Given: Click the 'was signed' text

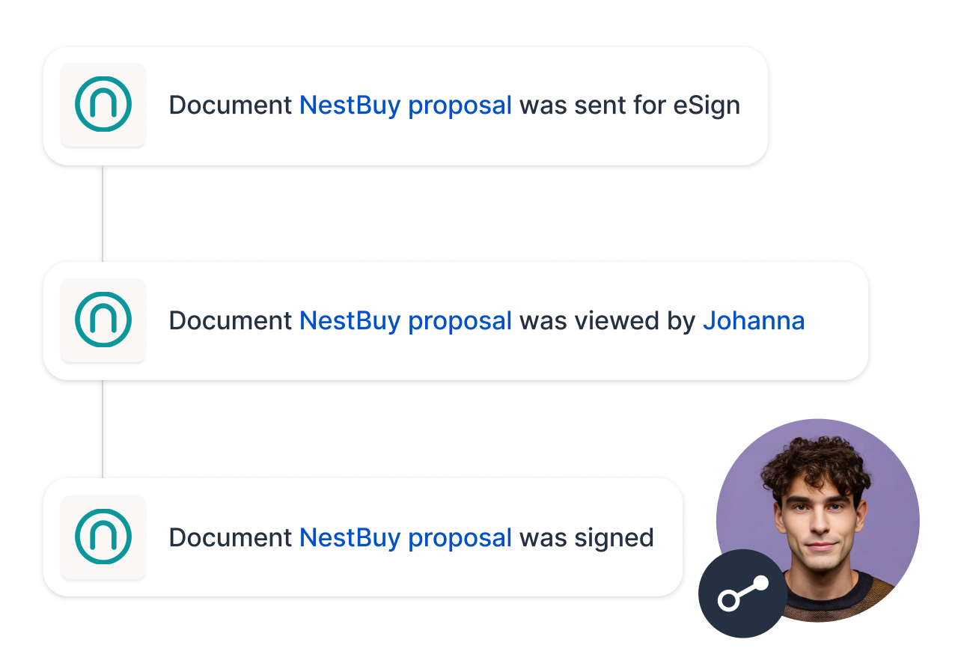Looking at the screenshot, I should point(586,537).
